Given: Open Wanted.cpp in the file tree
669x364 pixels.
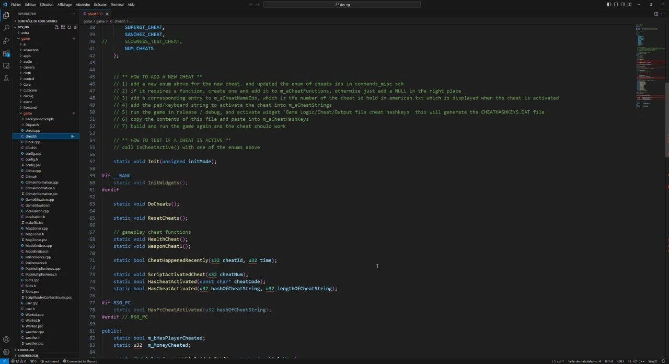Looking at the screenshot, I should pyautogui.click(x=34, y=314).
